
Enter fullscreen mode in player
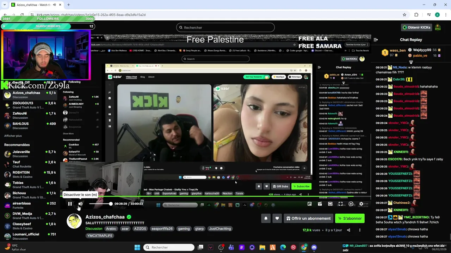(340, 204)
